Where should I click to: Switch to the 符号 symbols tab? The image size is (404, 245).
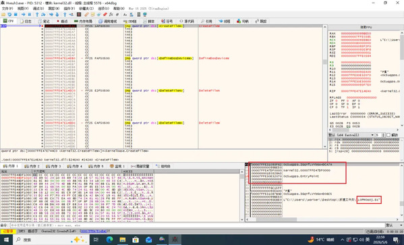[x=167, y=21]
